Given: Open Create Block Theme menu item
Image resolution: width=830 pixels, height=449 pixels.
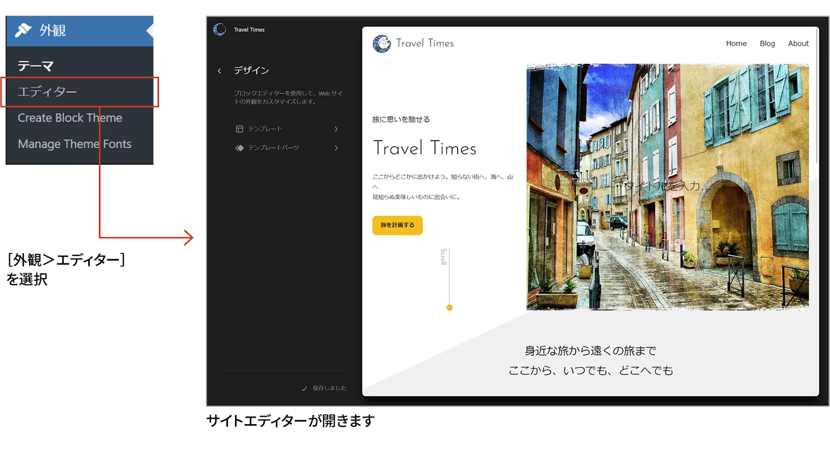Looking at the screenshot, I should click(70, 118).
